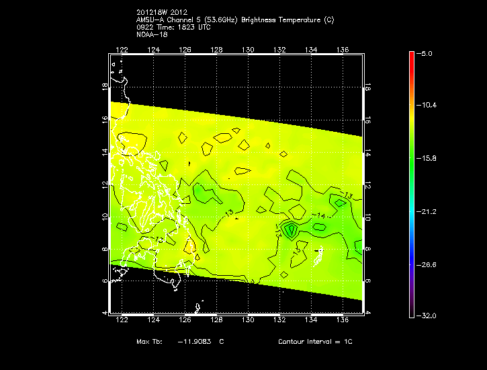Select the "136" longitude label on bottom axis

[343, 320]
